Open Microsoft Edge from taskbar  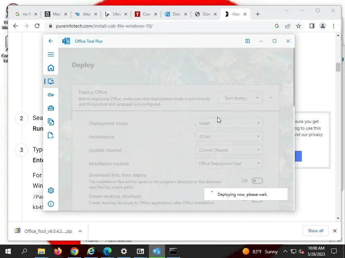pos(107,251)
